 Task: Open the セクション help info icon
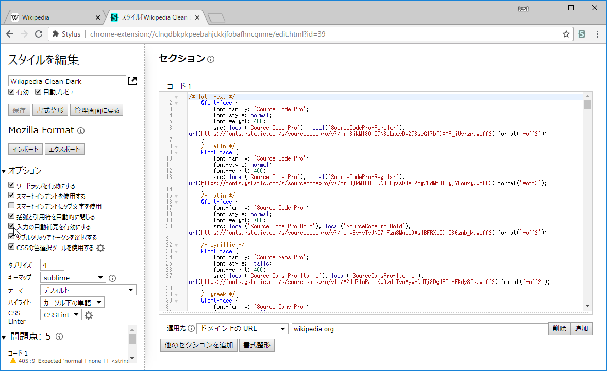point(211,59)
